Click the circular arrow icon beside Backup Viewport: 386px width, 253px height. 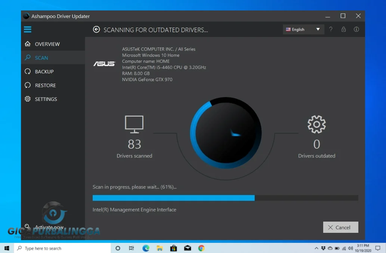(28, 71)
